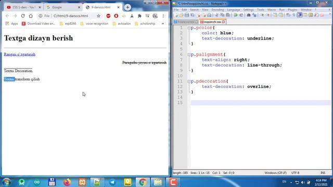Open a new Chrome tab

(x=127, y=7)
